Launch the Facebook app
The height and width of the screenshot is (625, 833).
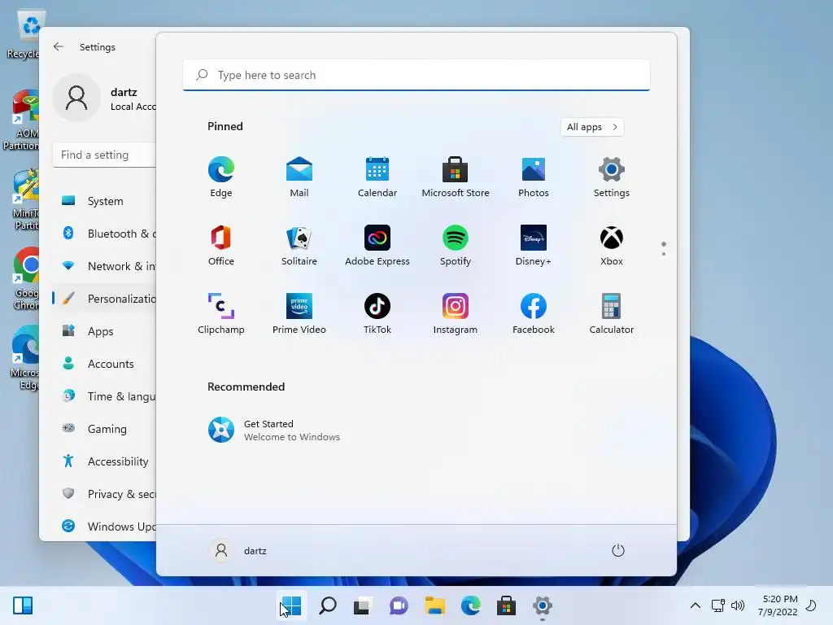534,313
